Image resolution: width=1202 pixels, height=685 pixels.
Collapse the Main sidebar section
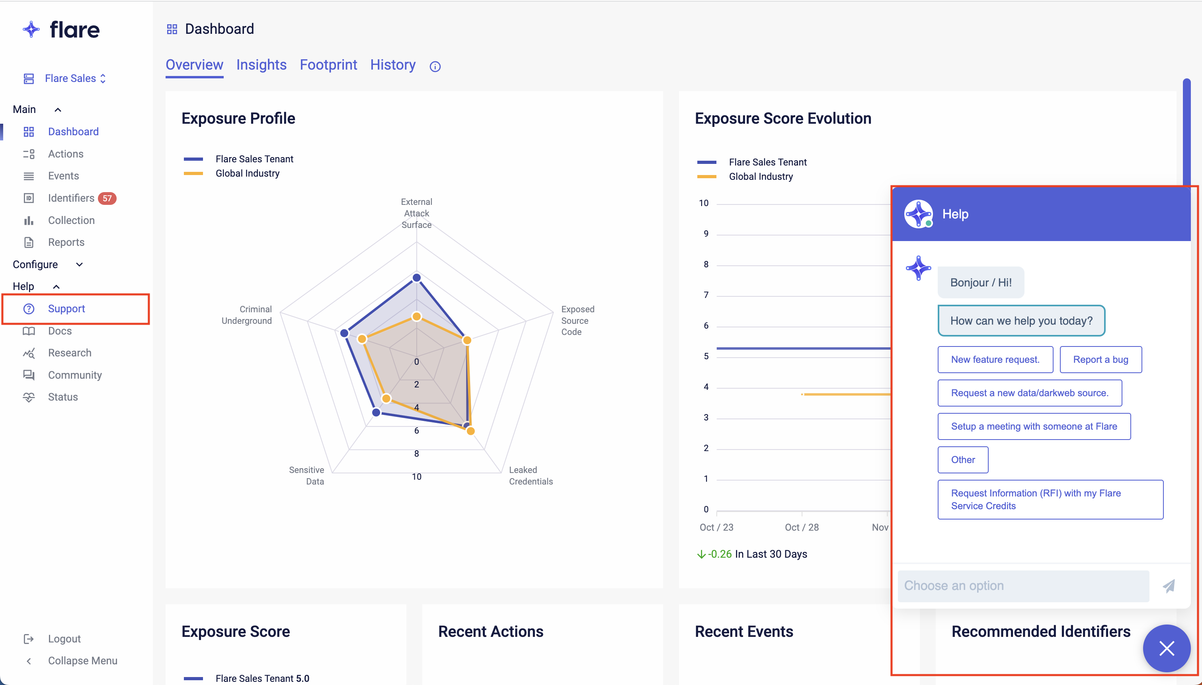pos(58,110)
